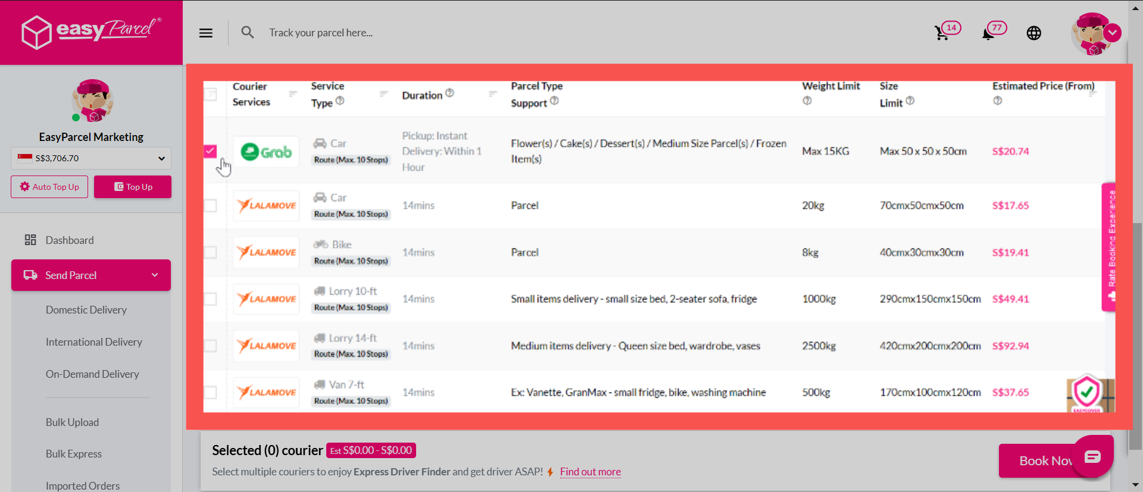Open the Find out more link
Screen dimensions: 1143x492
pos(590,472)
